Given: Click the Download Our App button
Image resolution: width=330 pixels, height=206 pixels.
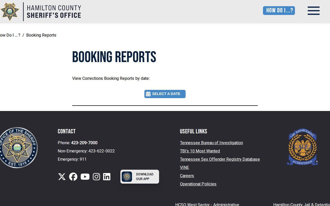Looking at the screenshot, I should [x=140, y=177].
